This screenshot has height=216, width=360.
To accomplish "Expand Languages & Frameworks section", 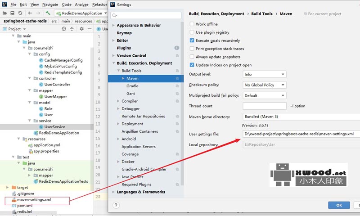I will [x=113, y=192].
